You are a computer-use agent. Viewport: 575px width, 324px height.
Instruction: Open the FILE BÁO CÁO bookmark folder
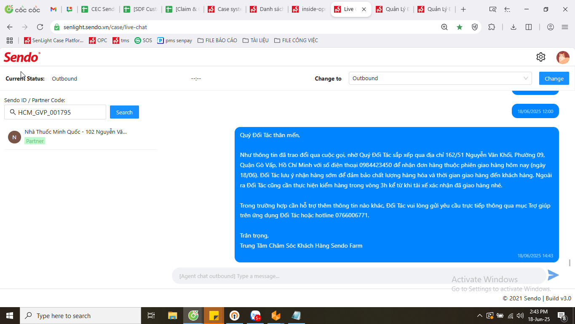click(217, 40)
